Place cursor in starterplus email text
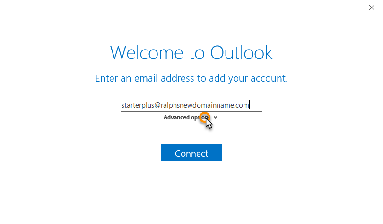The width and height of the screenshot is (383, 224). point(185,105)
